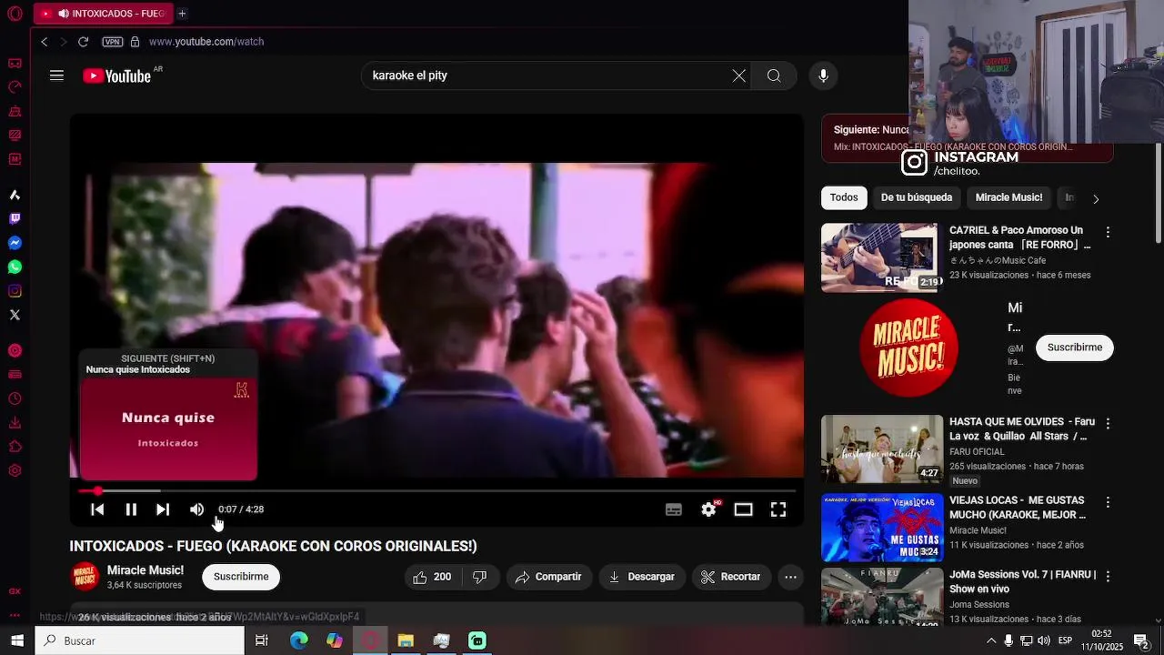Click the Descargar download button

[642, 577]
